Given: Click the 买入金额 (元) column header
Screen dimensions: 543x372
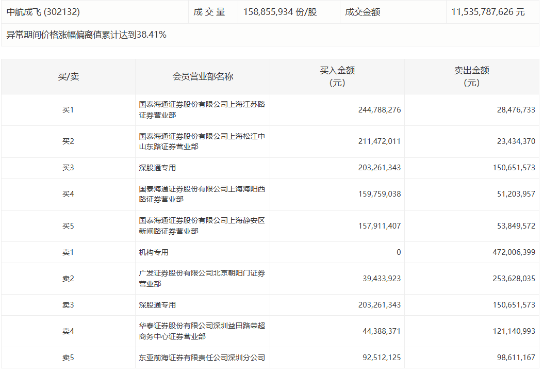Looking at the screenshot, I should [x=337, y=76].
